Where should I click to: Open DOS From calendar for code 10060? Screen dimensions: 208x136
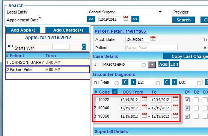point(144,115)
